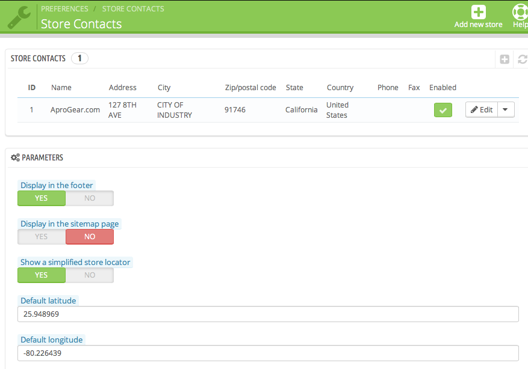Toggle the green Enabled checkmark for AproGear.com
The height and width of the screenshot is (369, 528).
[x=443, y=110]
